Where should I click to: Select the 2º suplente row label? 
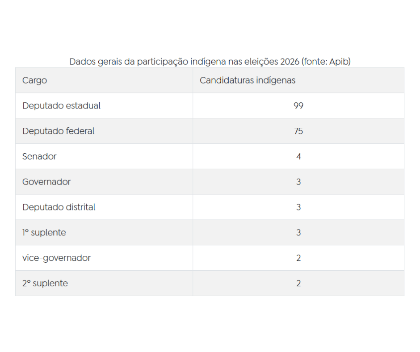point(45,283)
